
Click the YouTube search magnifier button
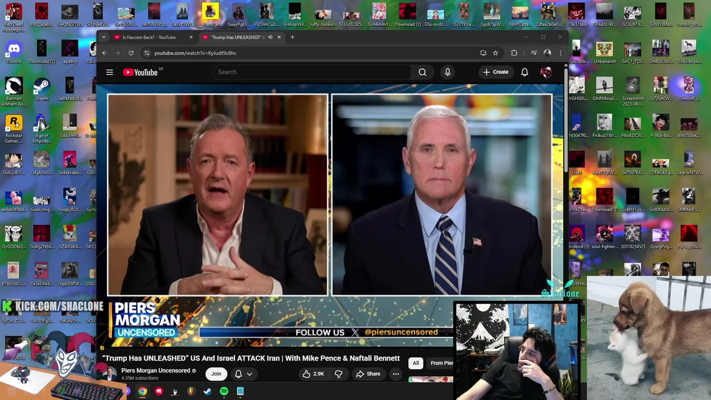tap(422, 72)
